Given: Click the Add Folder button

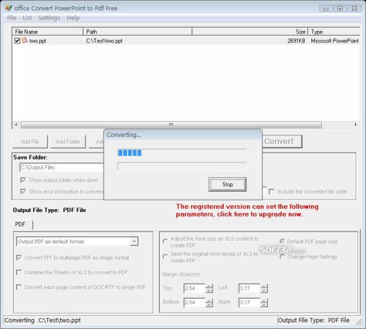Looking at the screenshot, I should (68, 141).
